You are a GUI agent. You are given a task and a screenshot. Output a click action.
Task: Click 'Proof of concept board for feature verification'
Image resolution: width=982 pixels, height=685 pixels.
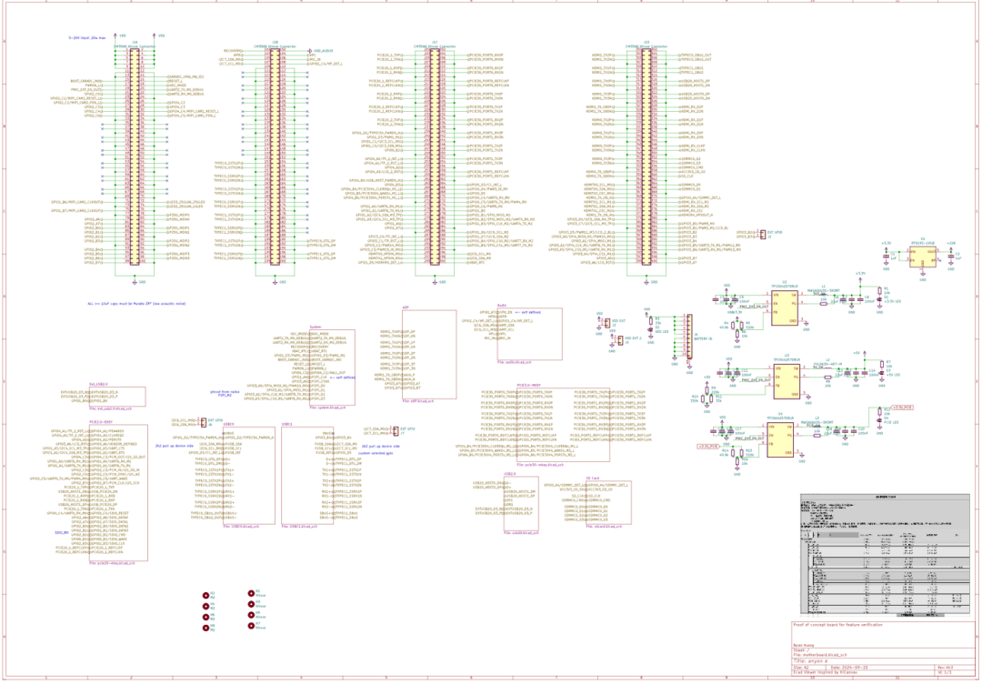click(838, 625)
